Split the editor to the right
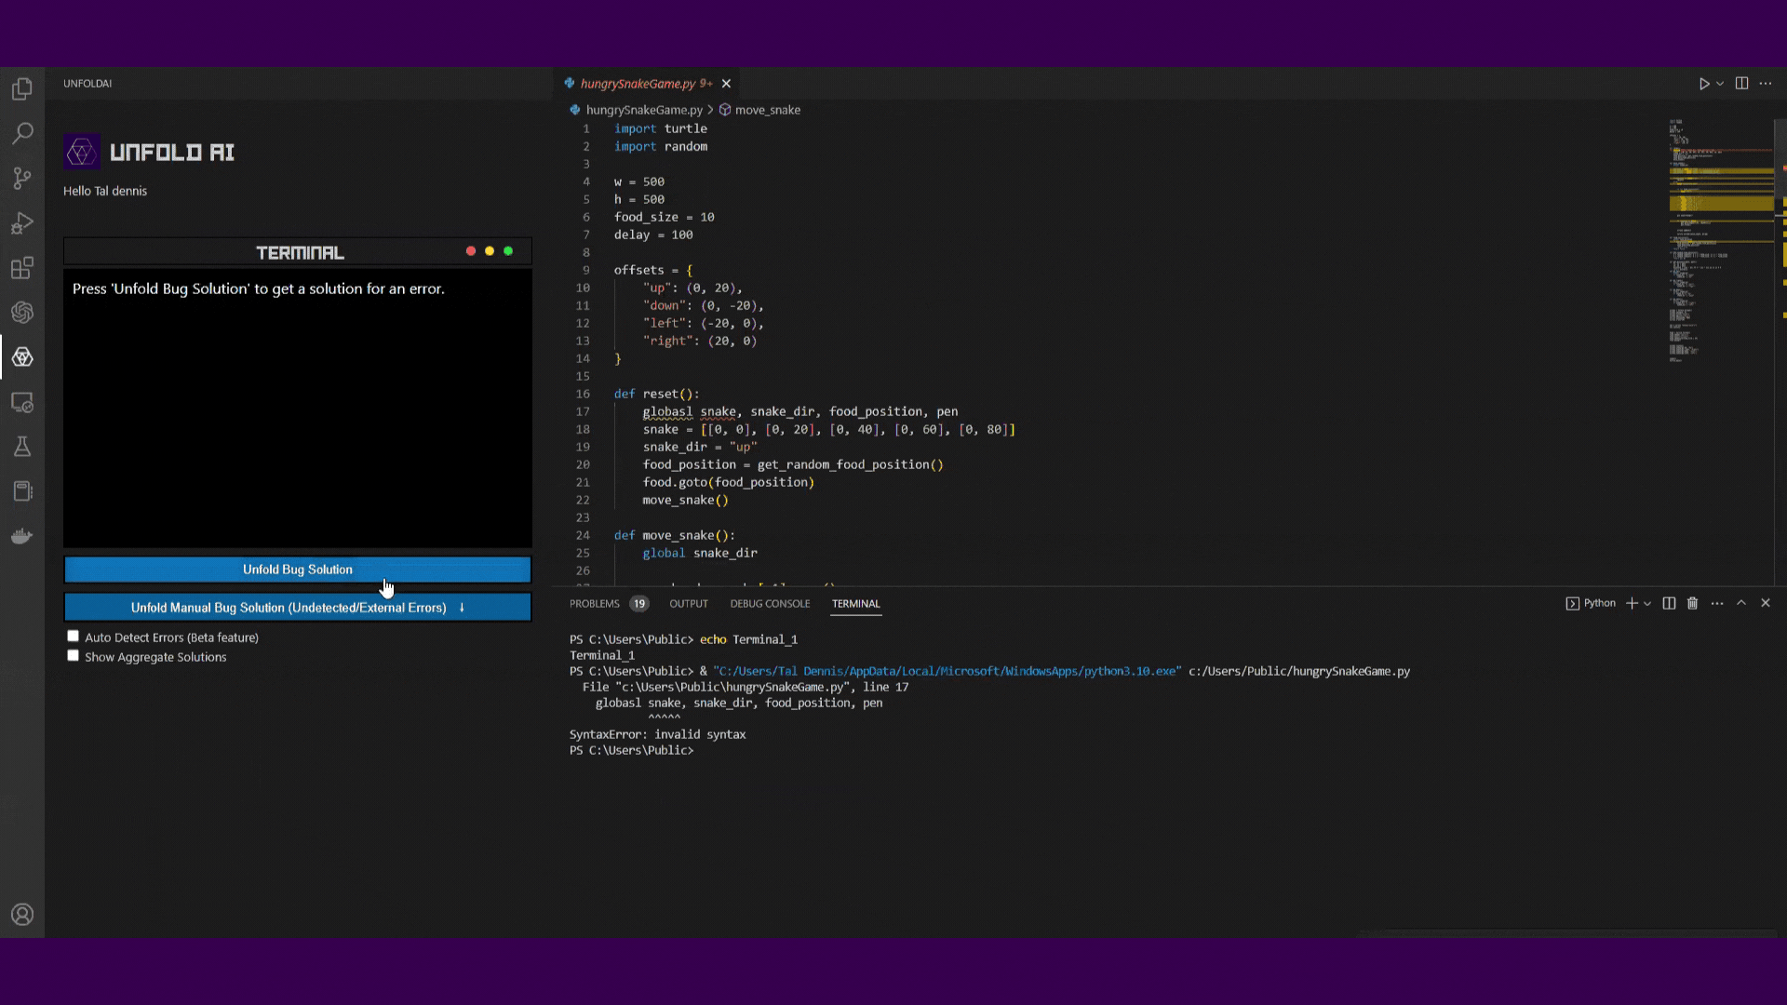Viewport: 1787px width, 1005px height. point(1741,84)
